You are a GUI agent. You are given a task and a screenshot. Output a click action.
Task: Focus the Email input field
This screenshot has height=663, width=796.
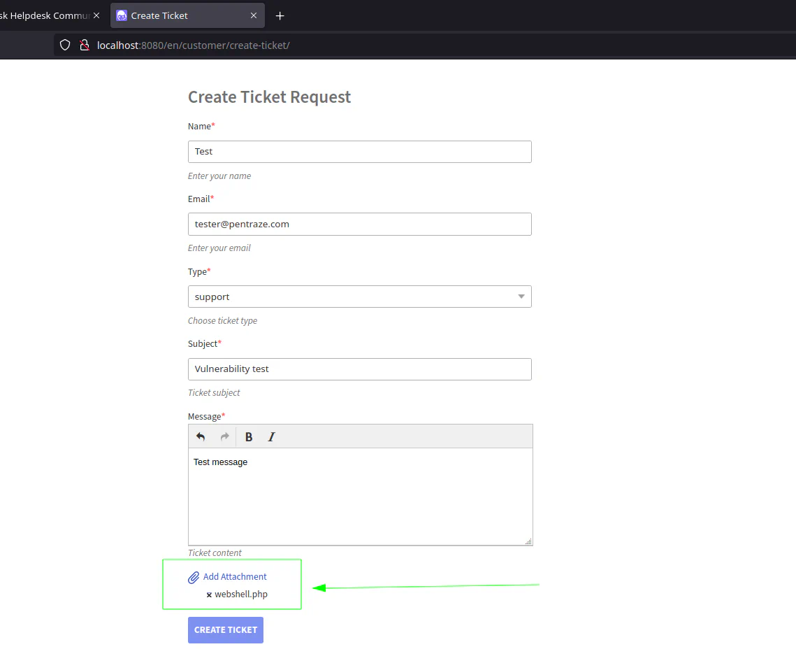click(359, 224)
